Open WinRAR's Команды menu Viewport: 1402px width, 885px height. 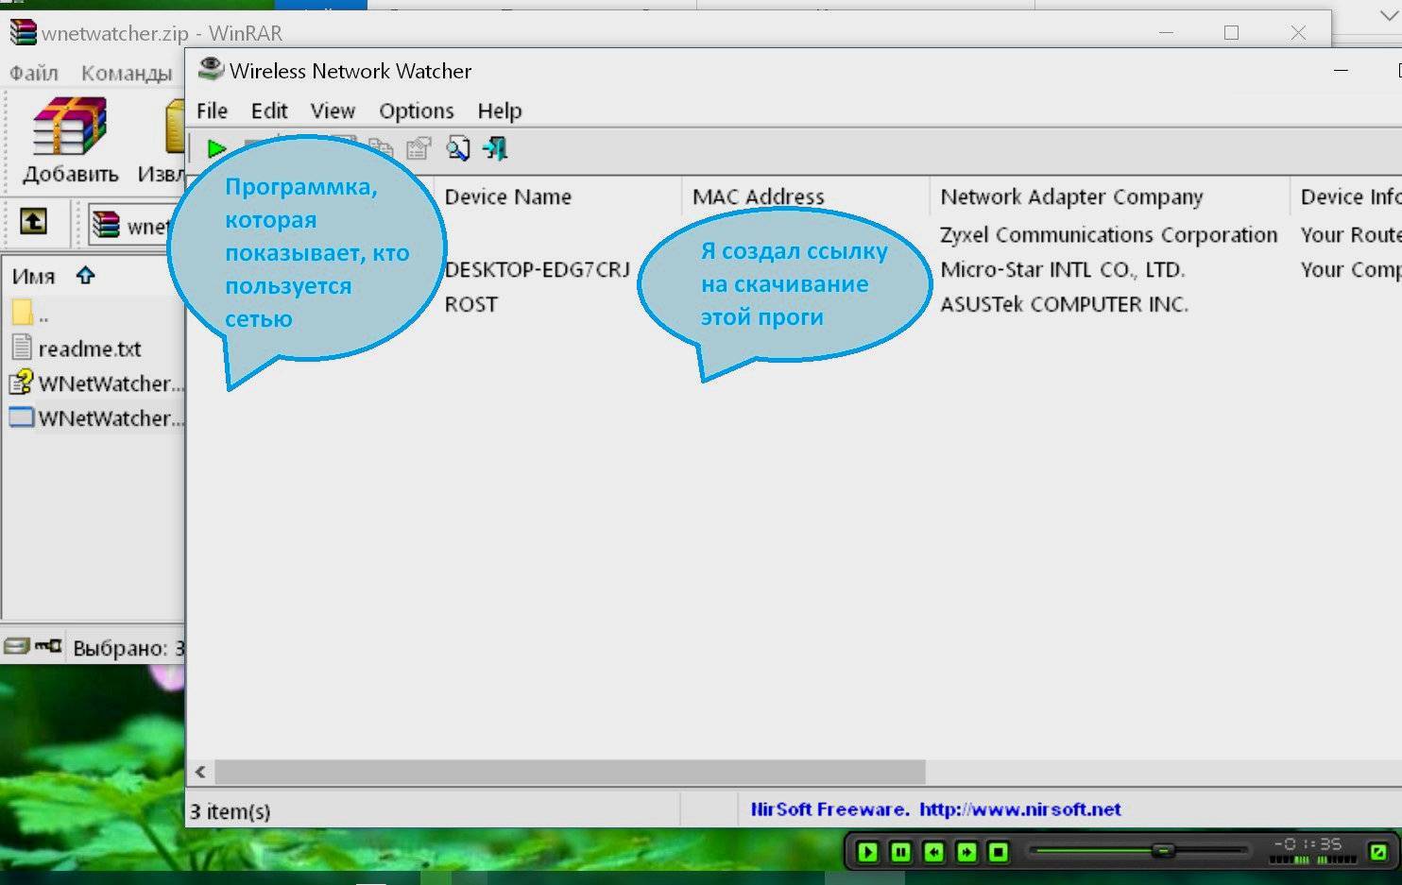(x=127, y=73)
